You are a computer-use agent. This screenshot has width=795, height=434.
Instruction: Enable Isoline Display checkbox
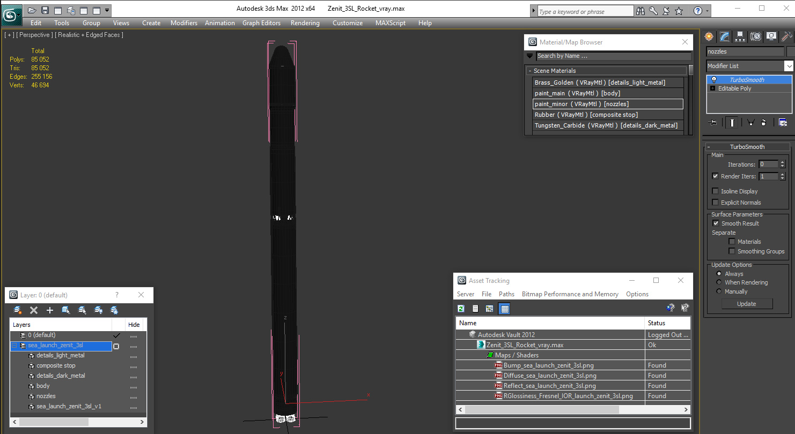pyautogui.click(x=715, y=191)
